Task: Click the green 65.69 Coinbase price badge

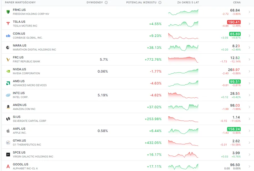Action: [235, 34]
